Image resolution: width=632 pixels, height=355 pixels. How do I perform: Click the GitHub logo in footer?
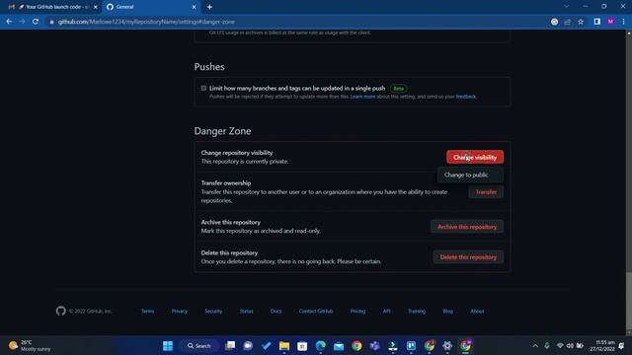[61, 311]
